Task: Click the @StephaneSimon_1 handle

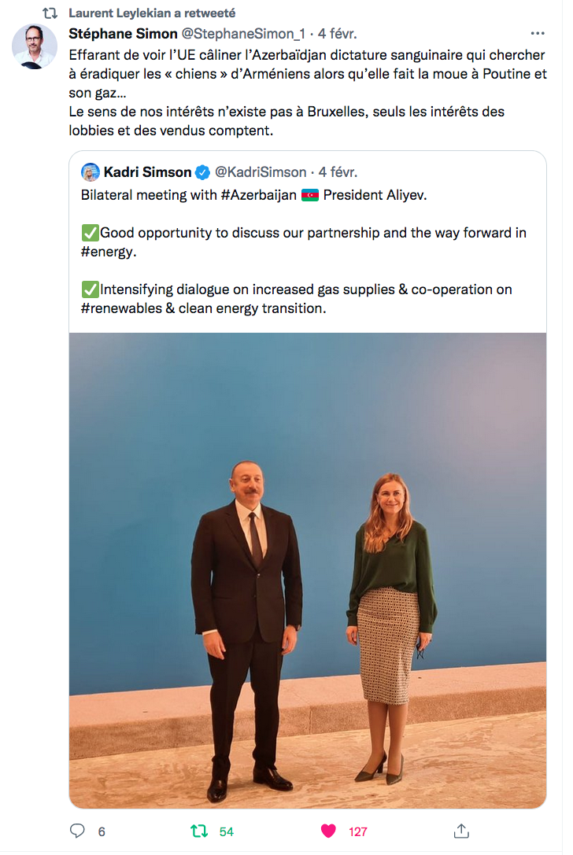Action: tap(242, 34)
